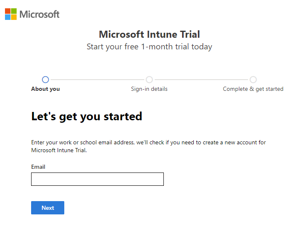Click the blue square of Microsoft logo
The height and width of the screenshot is (226, 304).
[8, 17]
